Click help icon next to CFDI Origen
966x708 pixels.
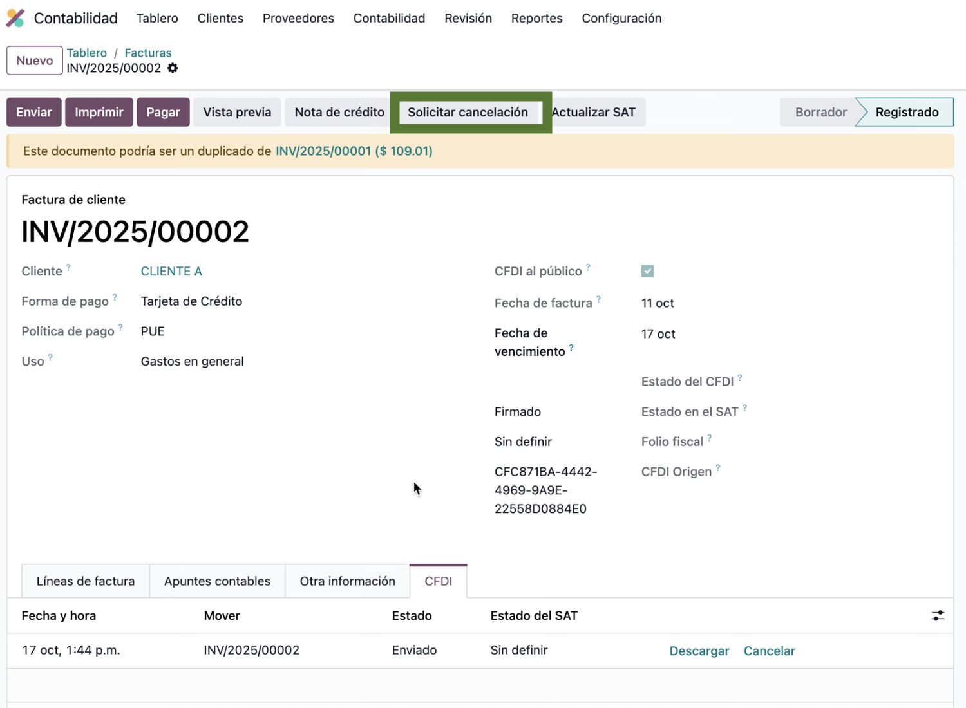pyautogui.click(x=717, y=468)
